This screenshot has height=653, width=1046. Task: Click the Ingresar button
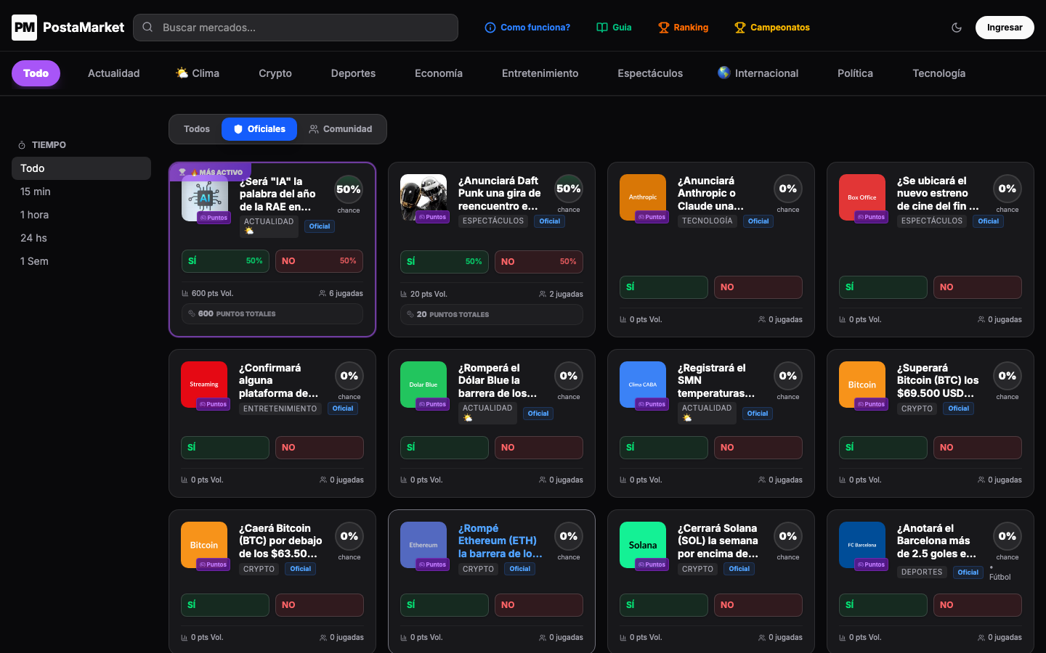click(x=1005, y=28)
